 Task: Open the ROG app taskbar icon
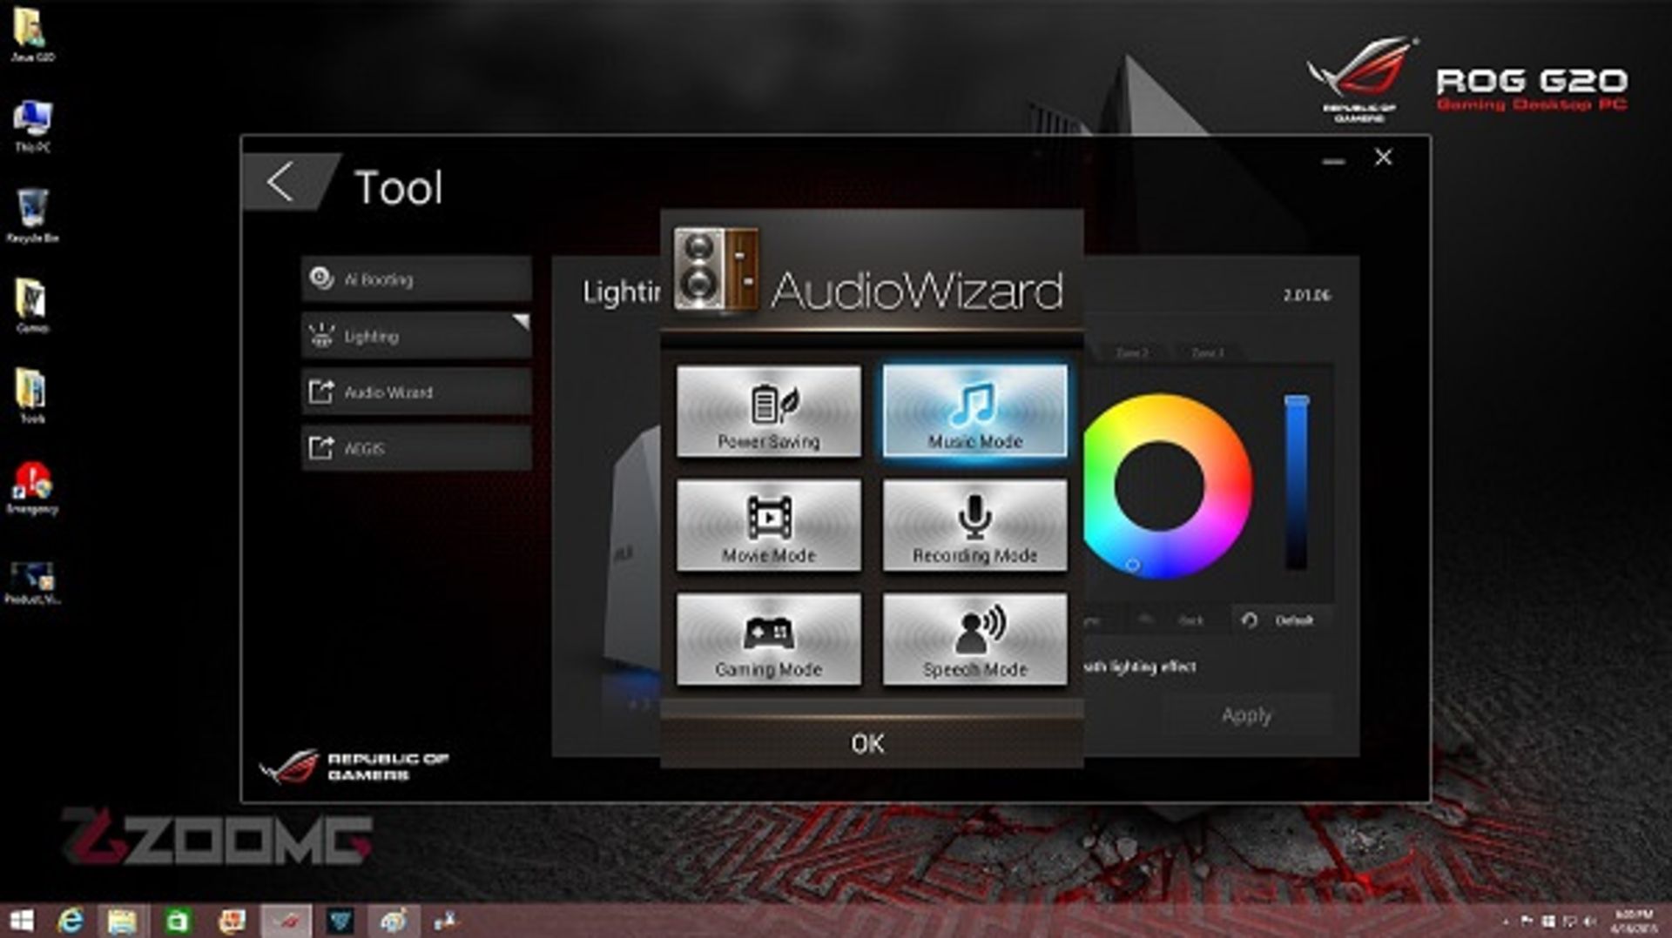[287, 921]
